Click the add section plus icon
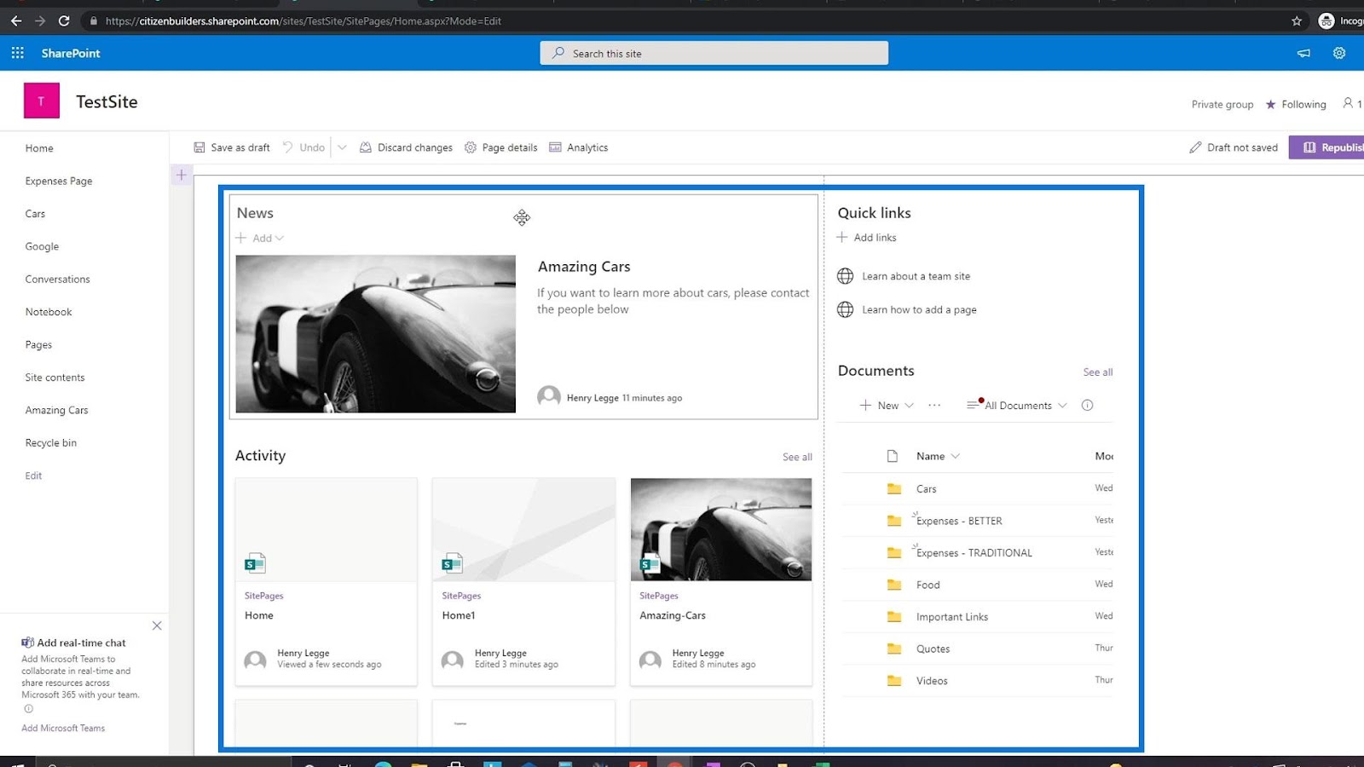1364x767 pixels. click(x=181, y=176)
